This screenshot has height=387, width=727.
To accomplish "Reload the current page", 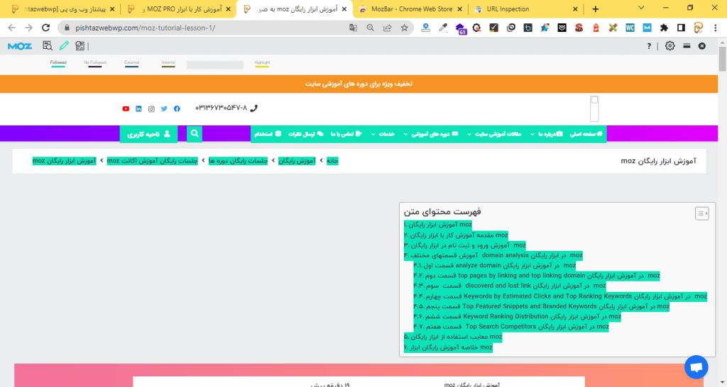I will (45, 28).
